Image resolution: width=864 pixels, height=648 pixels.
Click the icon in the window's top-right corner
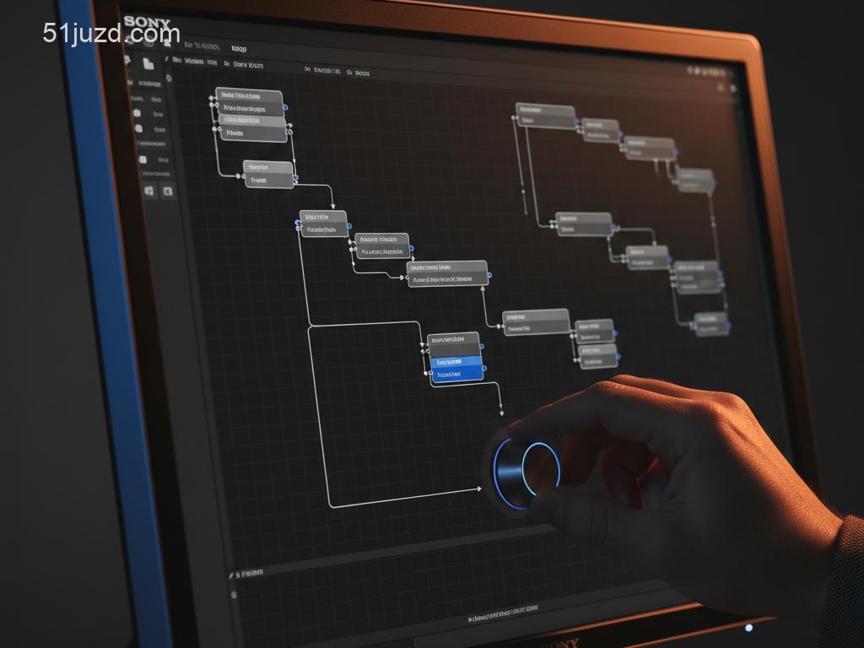[732, 88]
